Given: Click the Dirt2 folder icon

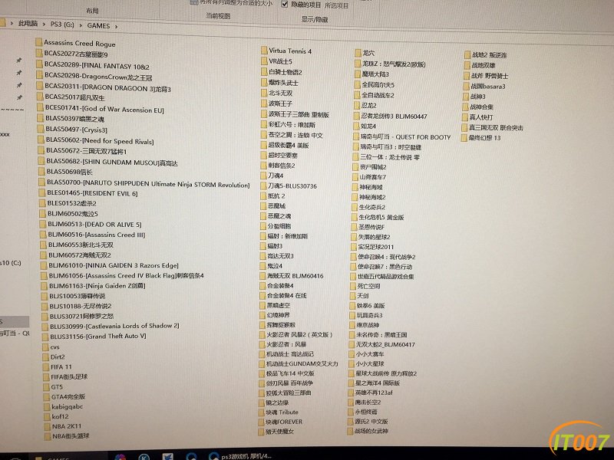Looking at the screenshot, I should click(x=45, y=356).
